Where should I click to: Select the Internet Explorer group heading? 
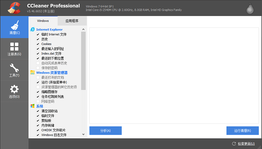[49, 29]
